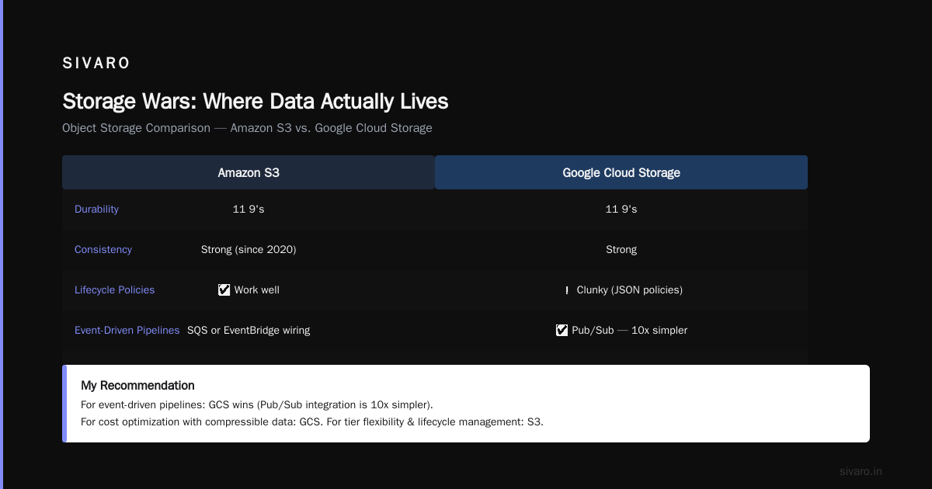Screen dimensions: 932x489
Task: Click the Object Storage Comparison subtitle
Action: coord(247,128)
